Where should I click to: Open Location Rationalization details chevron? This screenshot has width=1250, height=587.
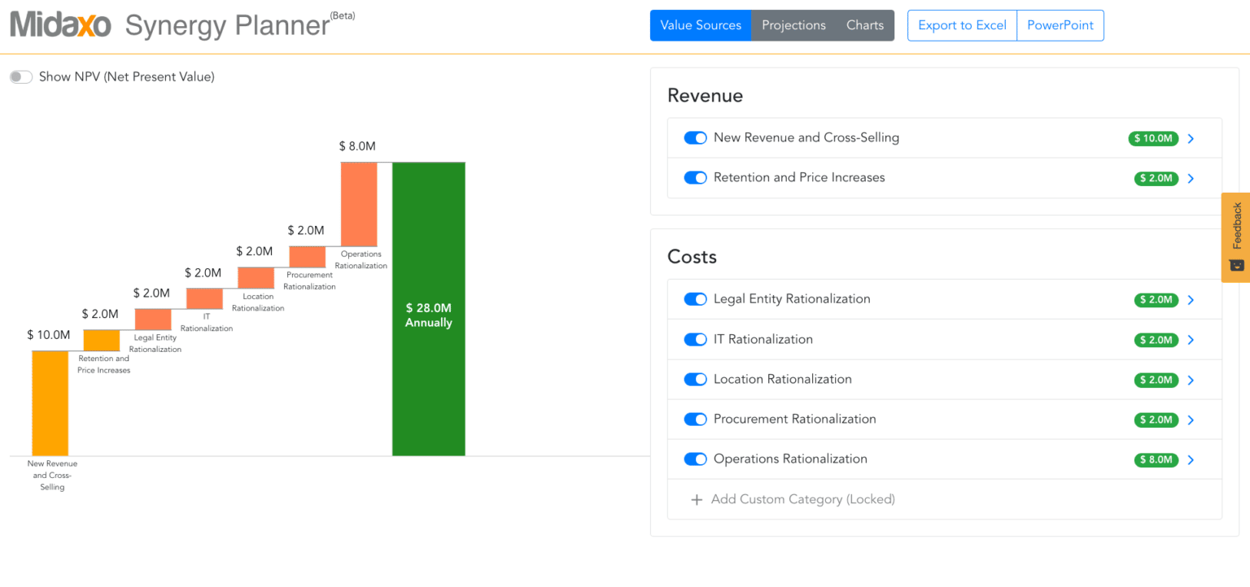1191,380
